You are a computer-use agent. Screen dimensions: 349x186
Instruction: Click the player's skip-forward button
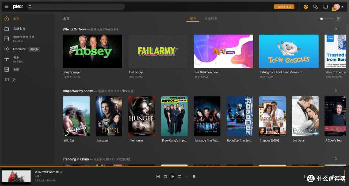tap(180, 176)
